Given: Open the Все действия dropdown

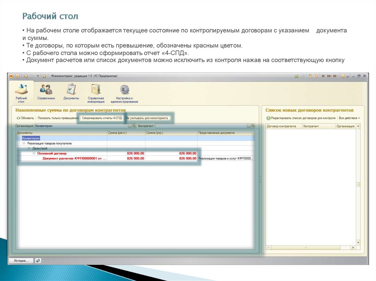Looking at the screenshot, I should (349, 118).
